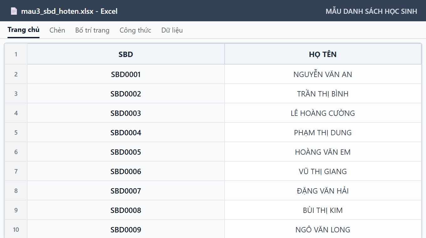Select row header 3

[x=16, y=94]
